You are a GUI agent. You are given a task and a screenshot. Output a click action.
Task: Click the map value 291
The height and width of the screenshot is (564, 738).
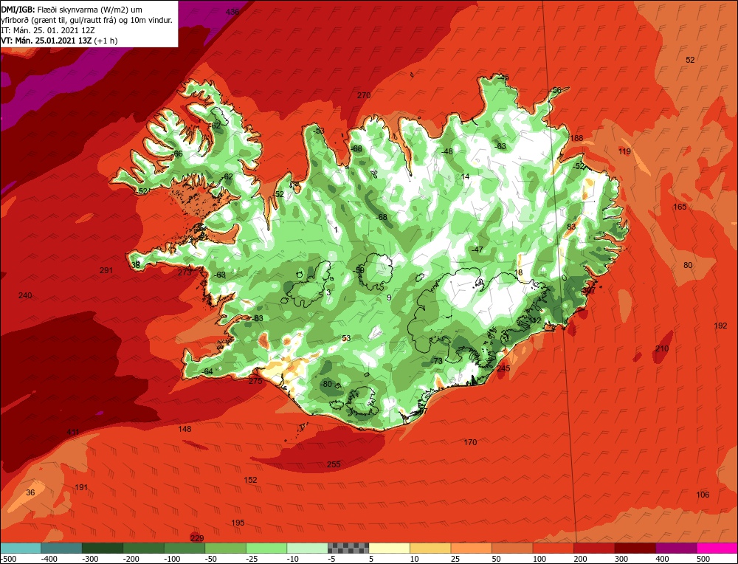106,270
